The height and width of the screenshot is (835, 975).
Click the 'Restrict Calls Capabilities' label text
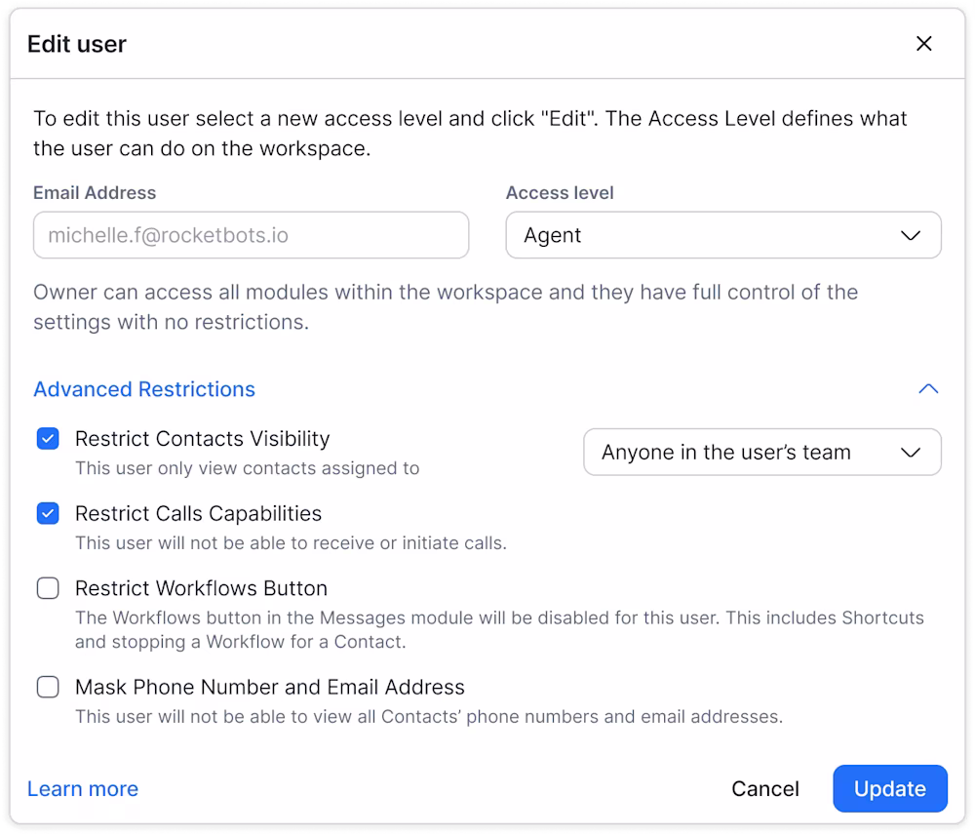point(198,513)
